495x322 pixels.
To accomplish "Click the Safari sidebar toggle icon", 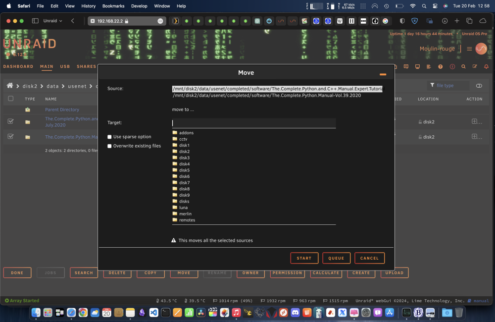I will [x=35, y=21].
